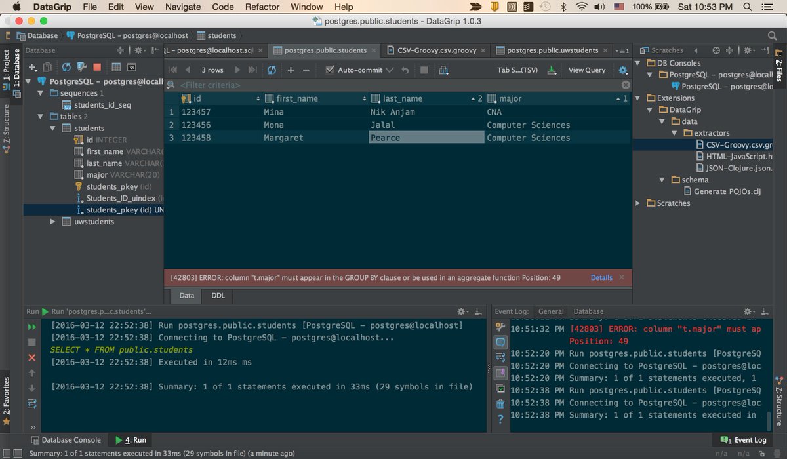Click Duplicate icon in Database panel toolbar
The width and height of the screenshot is (787, 459).
point(47,67)
